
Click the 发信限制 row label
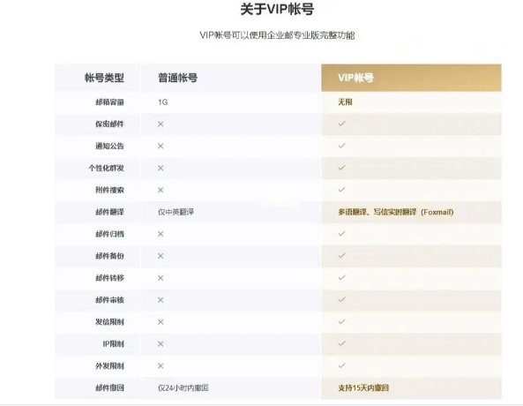pyautogui.click(x=109, y=322)
